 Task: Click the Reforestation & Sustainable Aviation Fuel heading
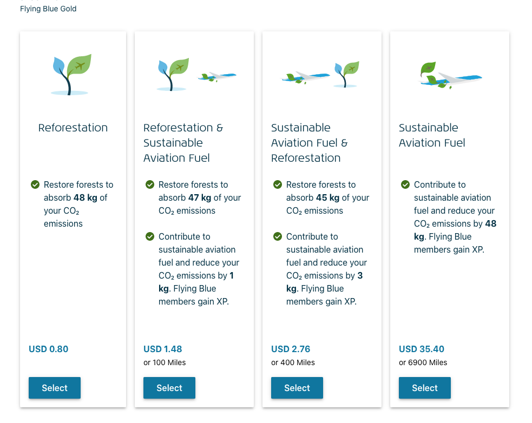183,143
